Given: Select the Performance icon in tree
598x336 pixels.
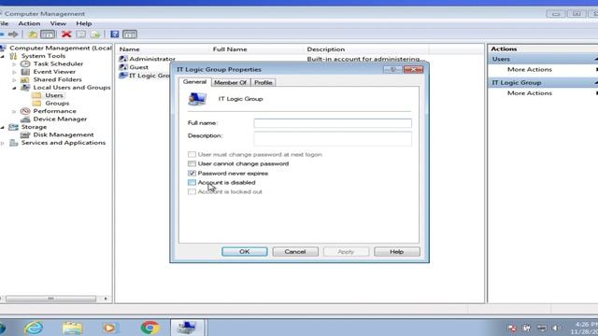Looking at the screenshot, I should 25,111.
